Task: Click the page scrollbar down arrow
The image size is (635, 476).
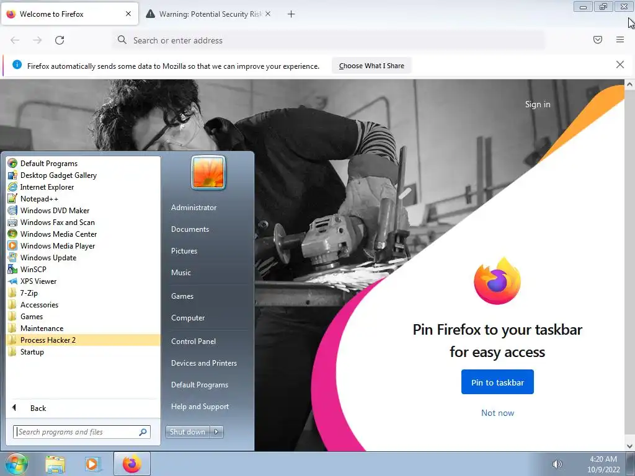Action: [x=629, y=446]
